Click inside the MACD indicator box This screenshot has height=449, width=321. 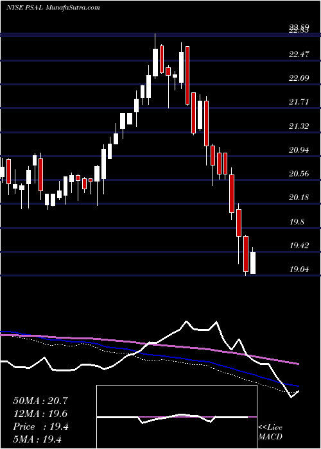(x=177, y=417)
